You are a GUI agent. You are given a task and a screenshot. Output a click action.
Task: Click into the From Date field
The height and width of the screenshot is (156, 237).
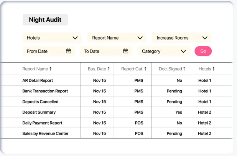43,51
